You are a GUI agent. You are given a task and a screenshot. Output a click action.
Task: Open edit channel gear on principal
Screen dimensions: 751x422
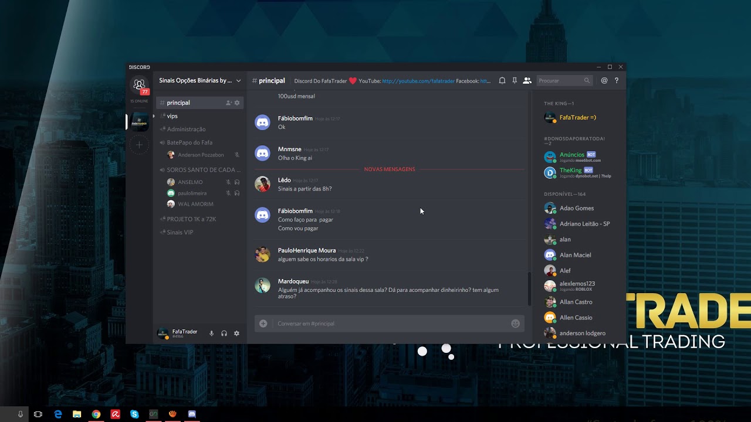(237, 103)
